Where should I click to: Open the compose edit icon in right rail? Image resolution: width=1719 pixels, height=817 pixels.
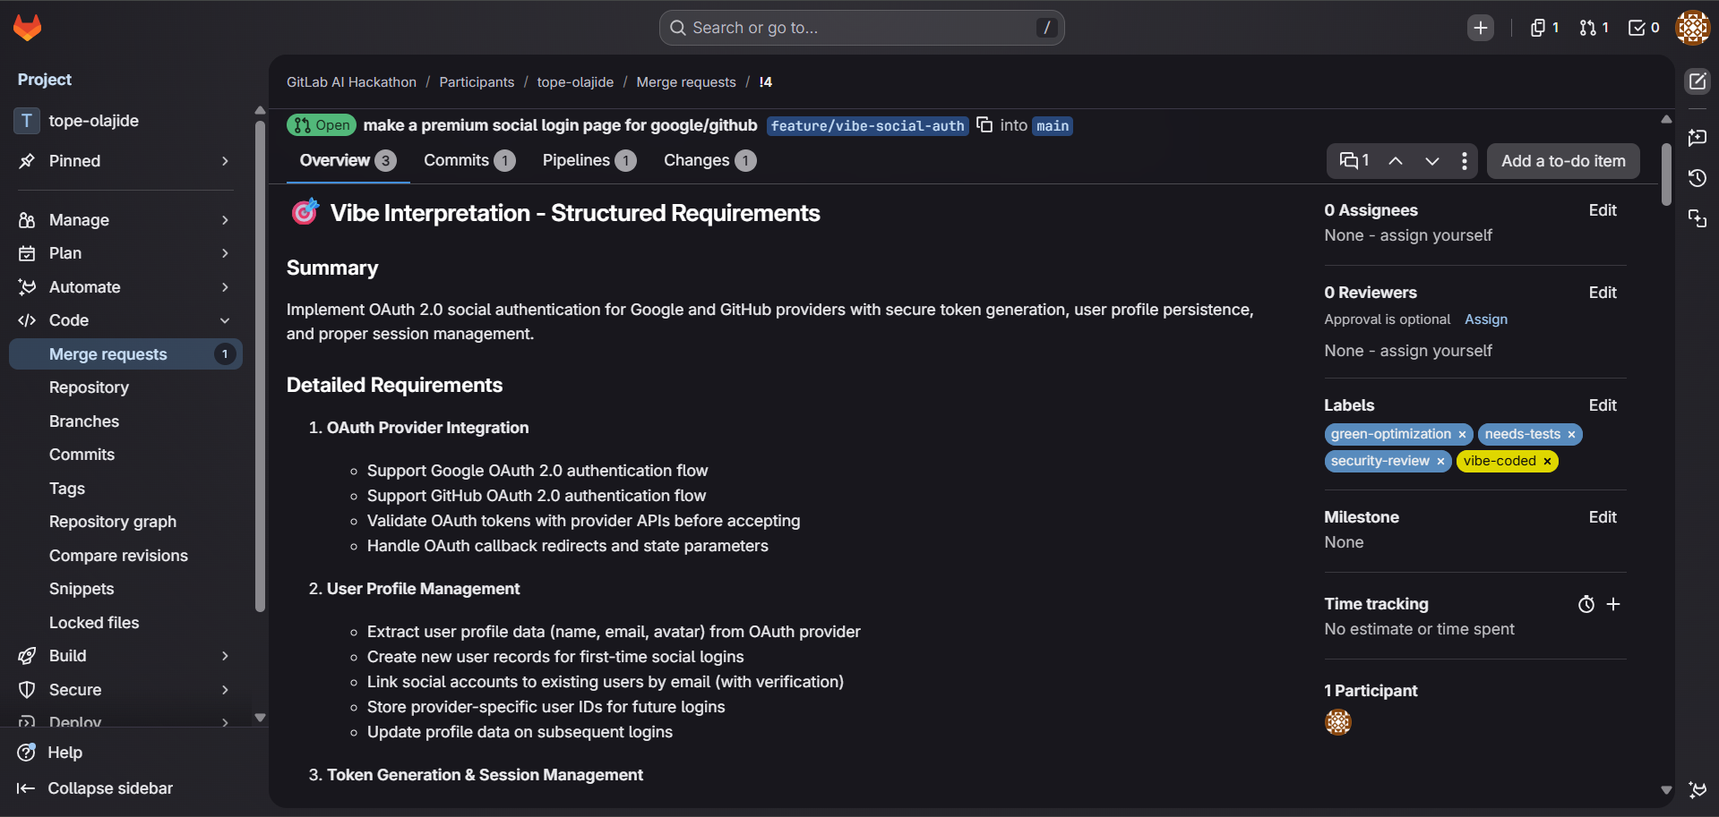1698,82
